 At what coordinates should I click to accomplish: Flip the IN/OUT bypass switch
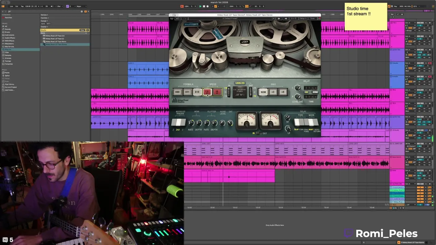[x=259, y=133]
